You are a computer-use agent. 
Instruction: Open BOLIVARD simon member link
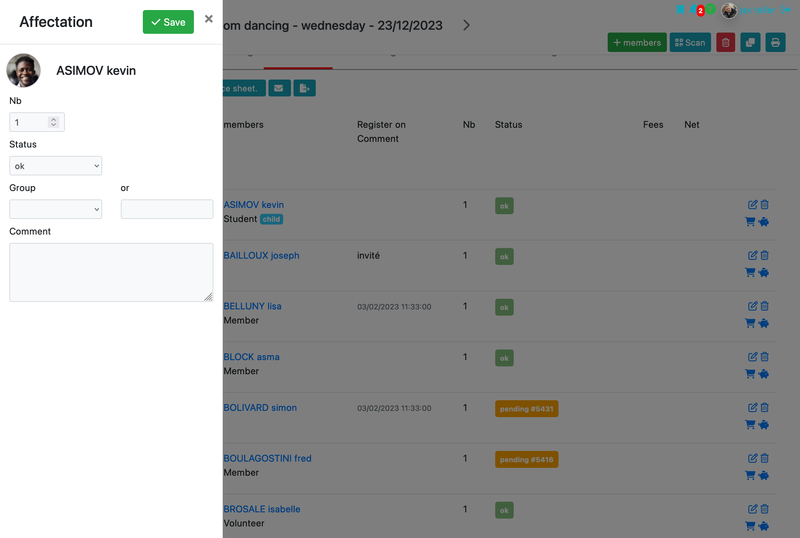click(260, 408)
